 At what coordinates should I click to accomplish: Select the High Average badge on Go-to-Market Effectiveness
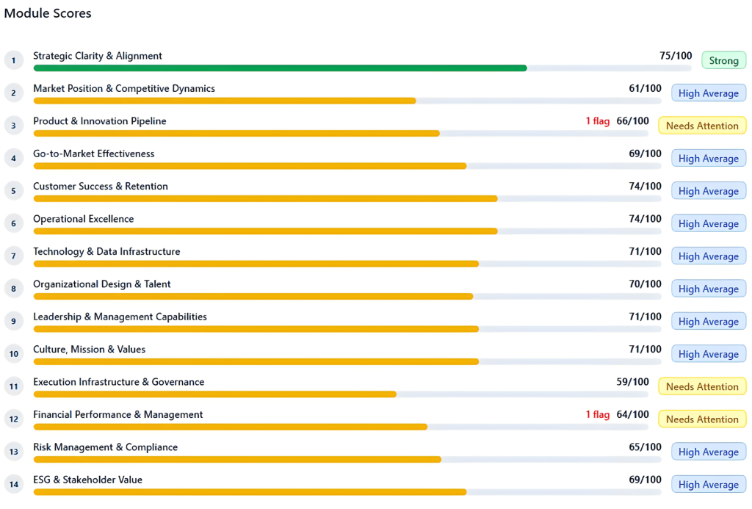pos(708,158)
